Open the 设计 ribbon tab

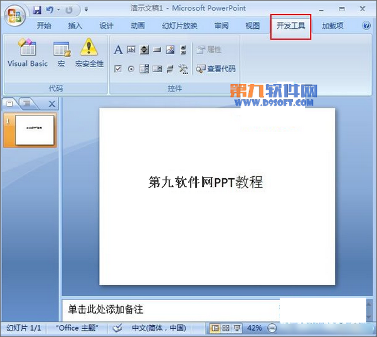[x=106, y=26]
